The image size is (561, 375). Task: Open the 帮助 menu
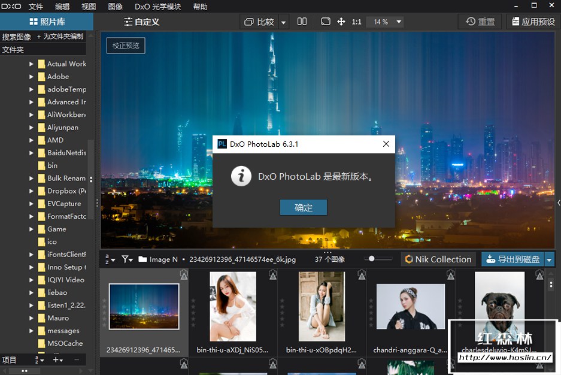(x=200, y=7)
